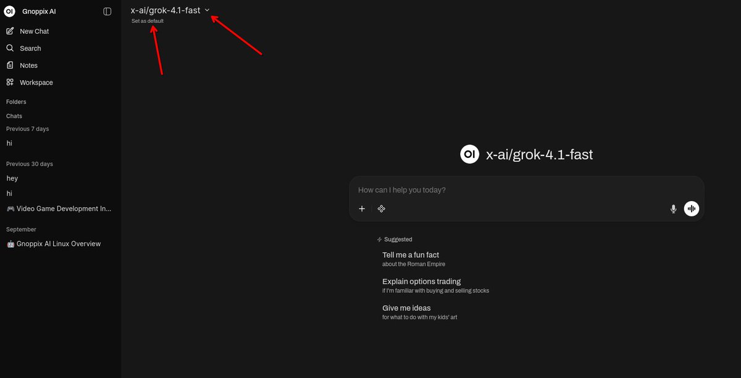Open the Gnoppix AI Linux Overview chat
741x378 pixels.
click(x=59, y=243)
